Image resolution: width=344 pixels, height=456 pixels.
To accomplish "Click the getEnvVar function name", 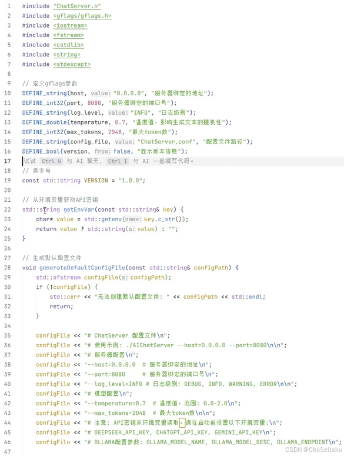I will pyautogui.click(x=79, y=209).
